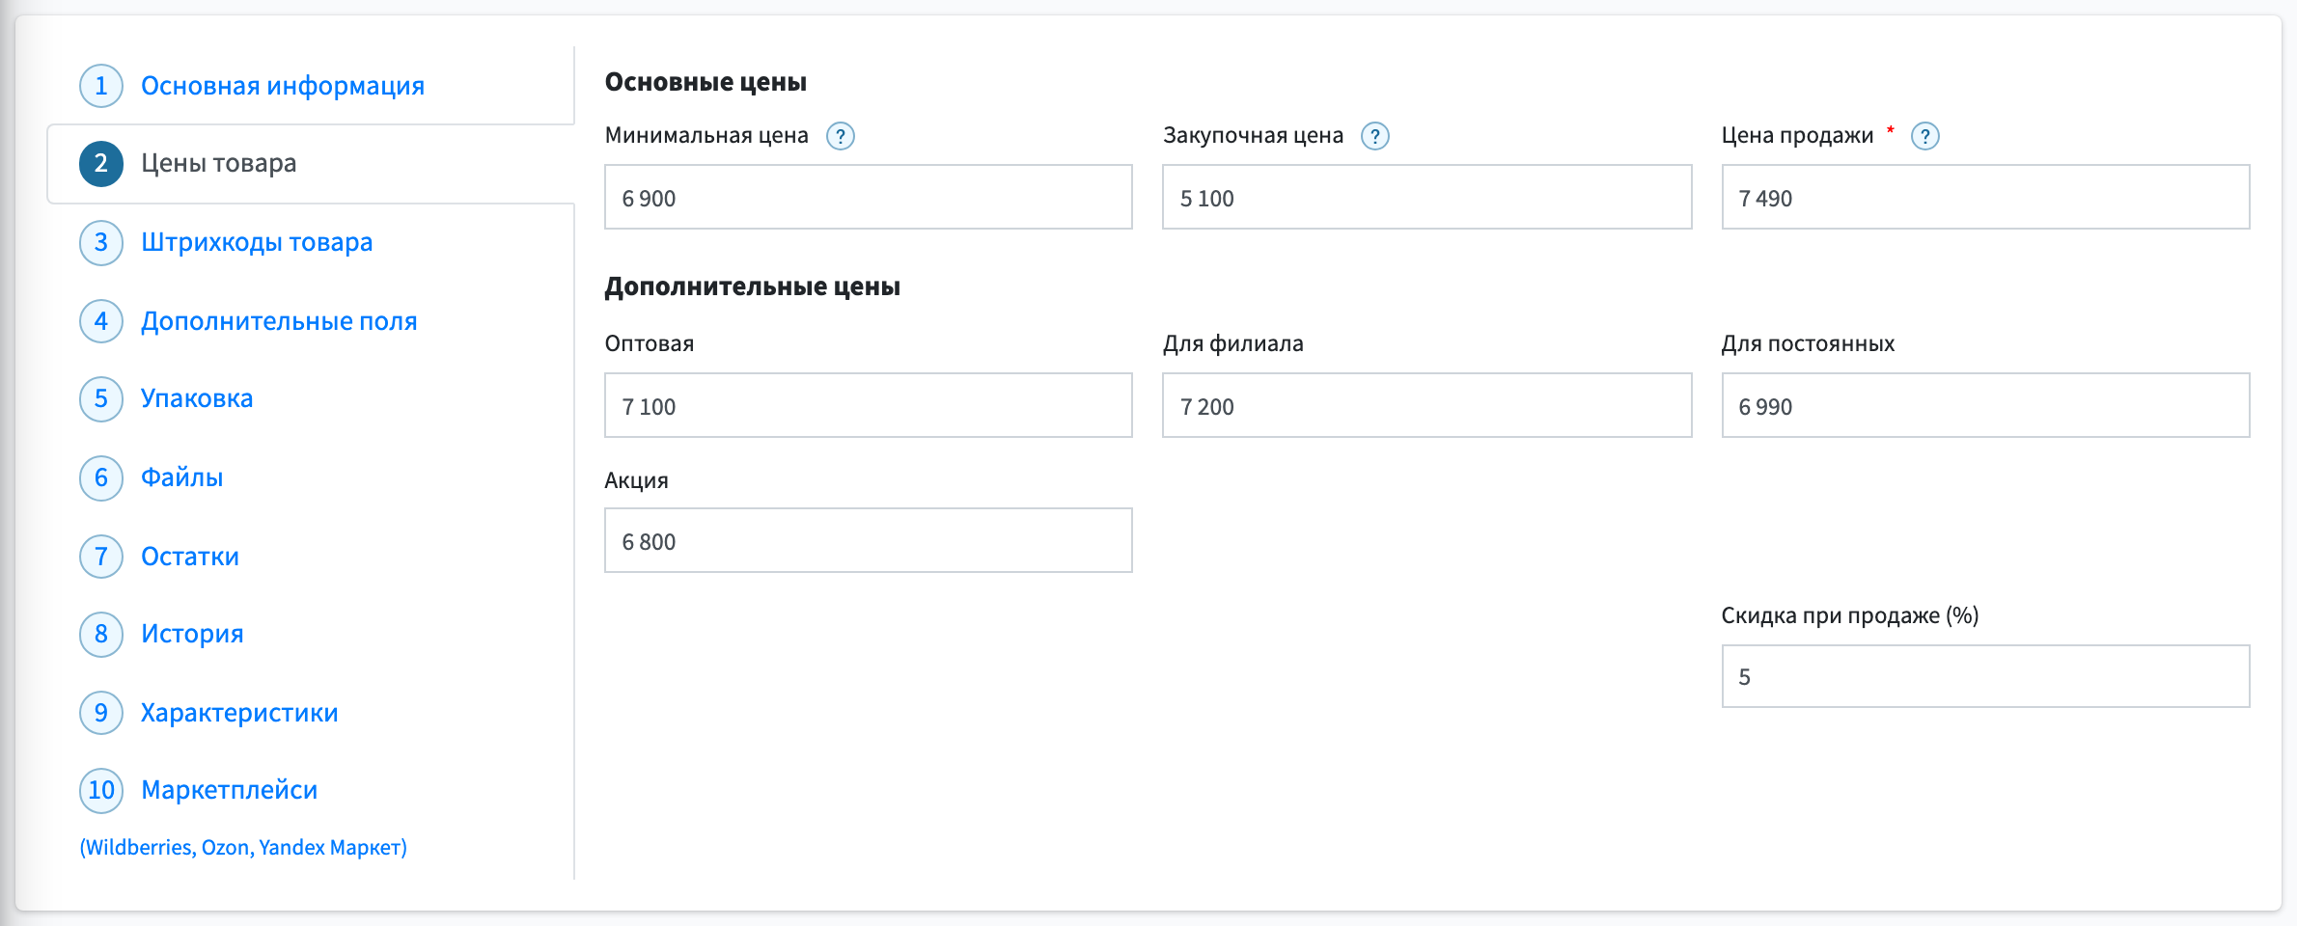Click the Скидка при продаже (%) field

click(1986, 676)
